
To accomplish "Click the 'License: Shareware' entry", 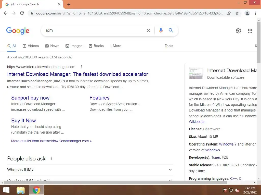I will (205, 129).
